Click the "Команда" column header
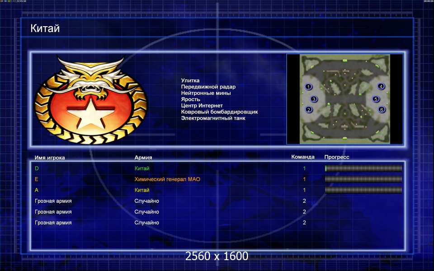The image size is (434, 271). (303, 157)
